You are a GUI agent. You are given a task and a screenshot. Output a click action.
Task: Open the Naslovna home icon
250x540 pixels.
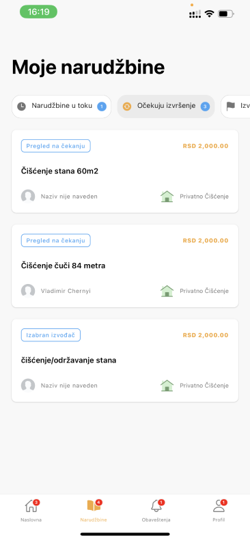(x=31, y=507)
